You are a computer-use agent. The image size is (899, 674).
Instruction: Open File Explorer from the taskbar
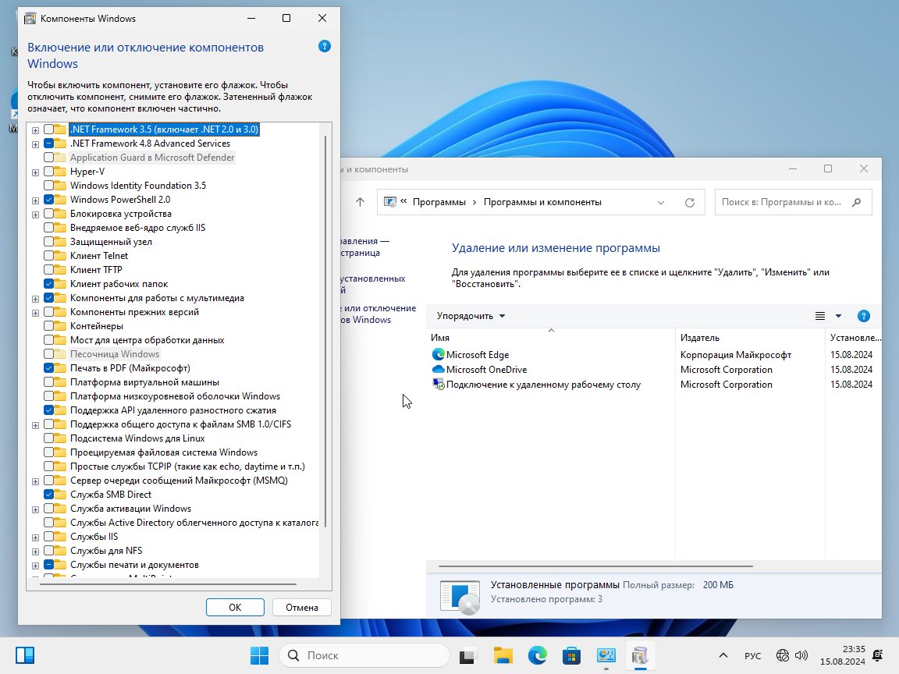click(x=503, y=655)
